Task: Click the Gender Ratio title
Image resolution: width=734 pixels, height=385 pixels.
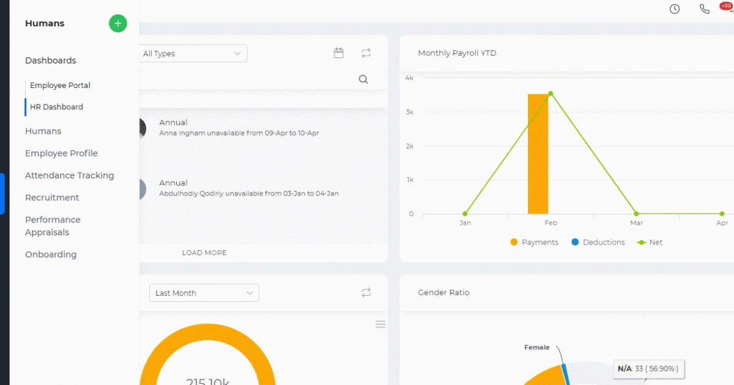Action: tap(443, 293)
